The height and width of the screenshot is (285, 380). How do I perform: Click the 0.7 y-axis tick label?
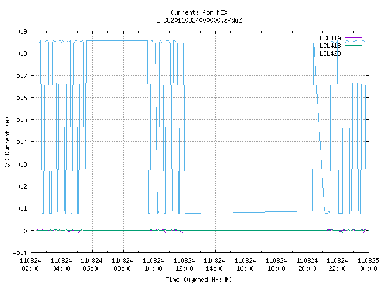coord(21,76)
